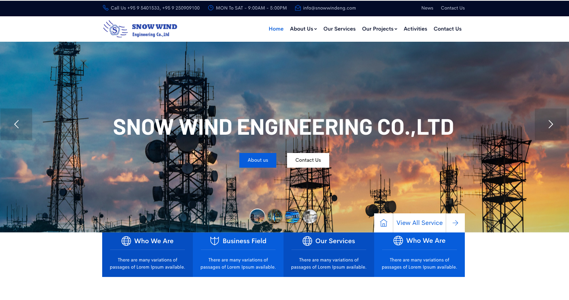Expand the Our Projects dropdown menu
Viewport: 569px width, 300px height.
tap(380, 29)
